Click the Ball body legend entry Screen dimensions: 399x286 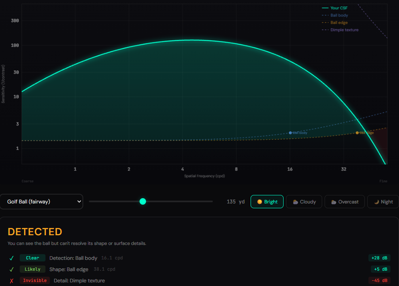[x=335, y=15]
